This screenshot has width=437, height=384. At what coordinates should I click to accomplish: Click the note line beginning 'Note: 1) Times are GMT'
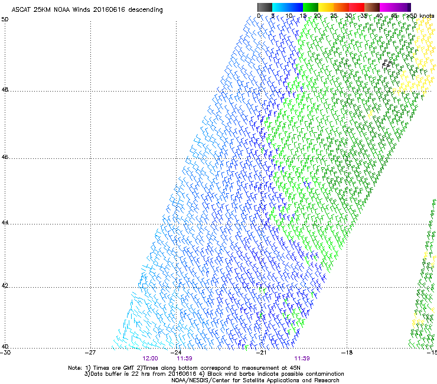tap(184, 368)
